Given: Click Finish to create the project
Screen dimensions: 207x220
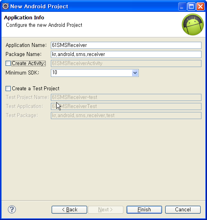Looking at the screenshot, I should (x=144, y=210).
